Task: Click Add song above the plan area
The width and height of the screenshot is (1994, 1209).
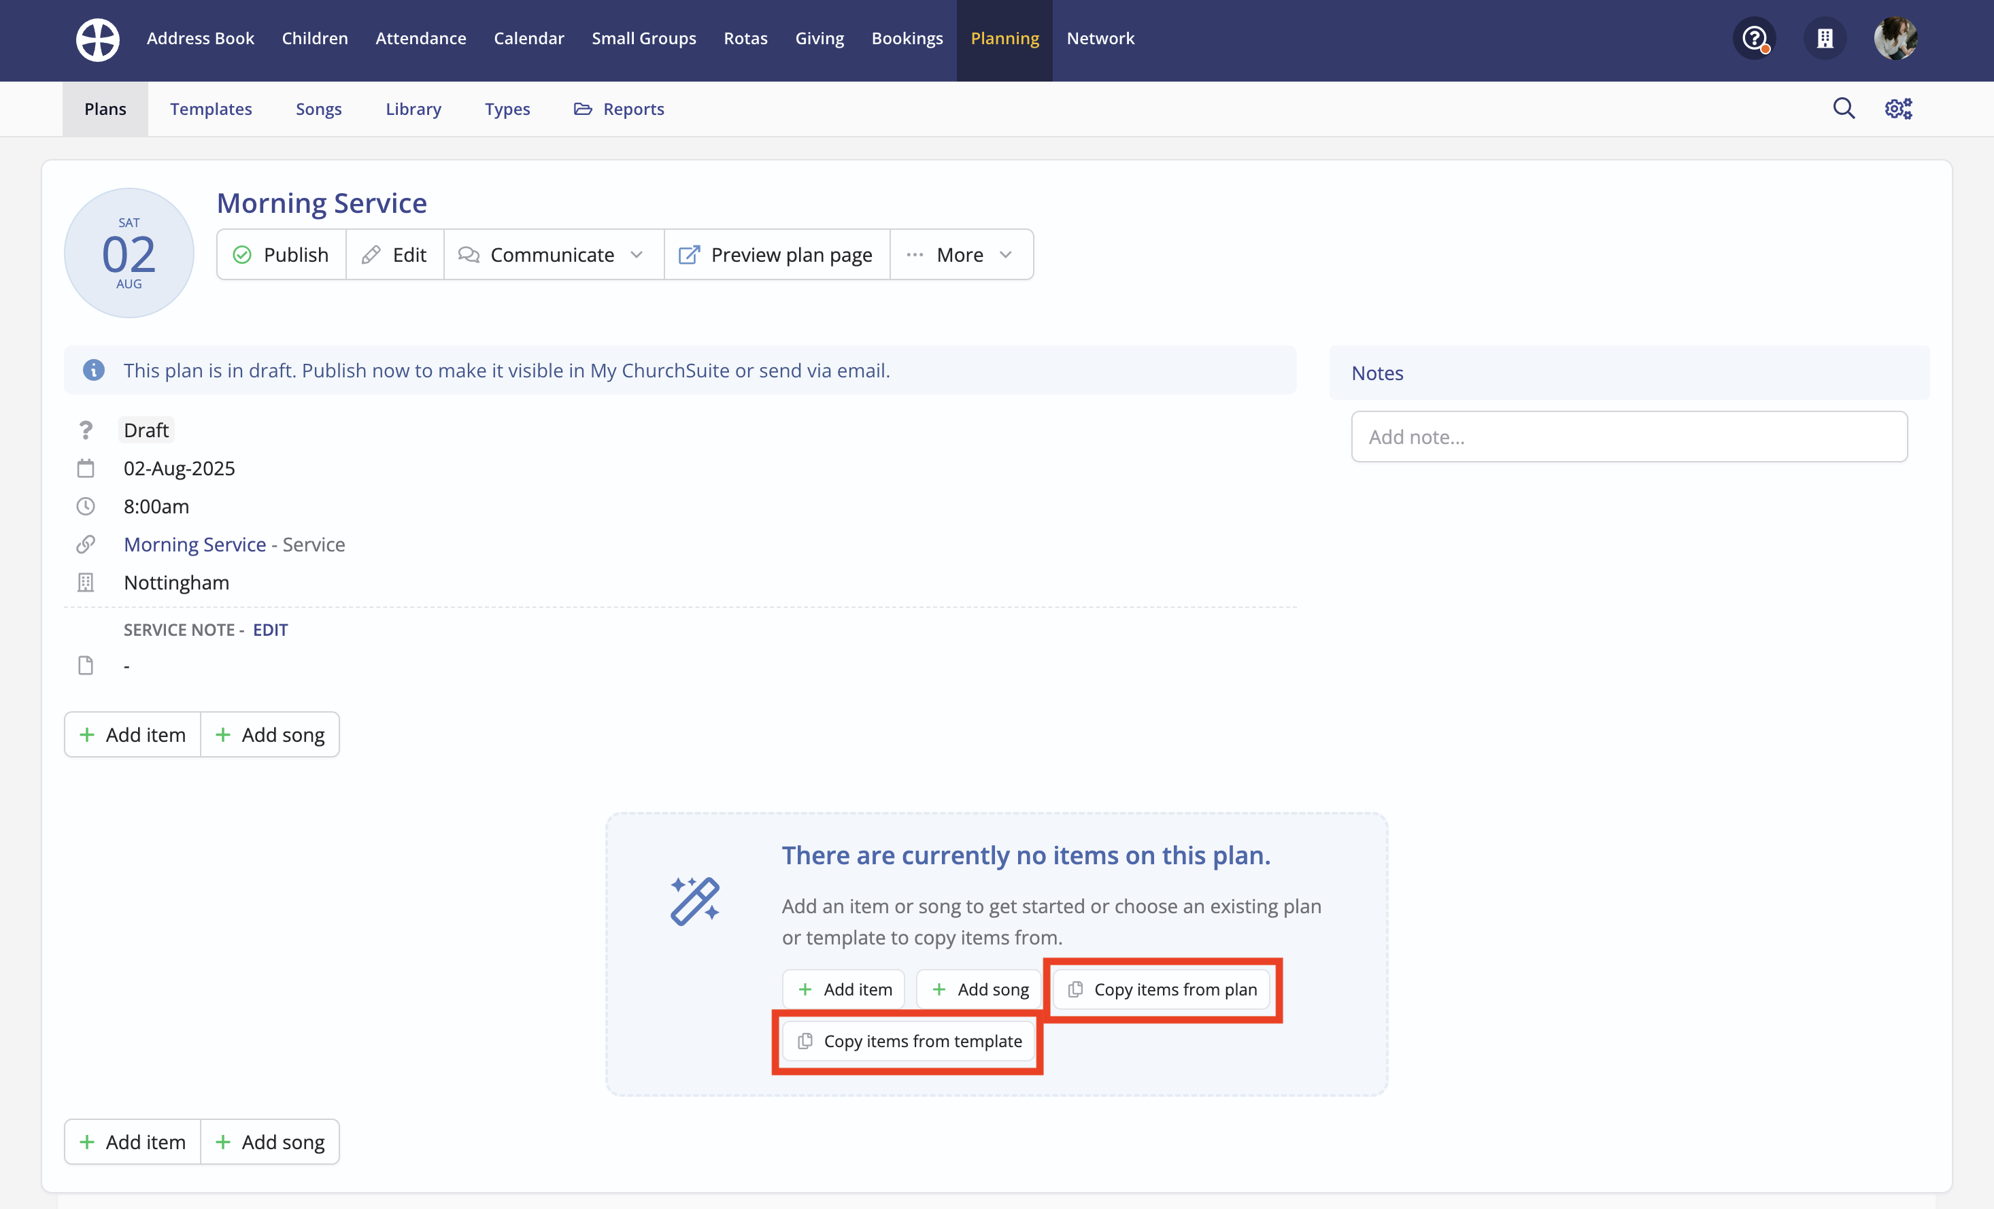Action: pyautogui.click(x=270, y=734)
